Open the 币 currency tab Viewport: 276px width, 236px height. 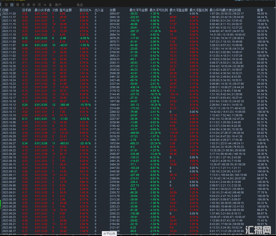coord(39,5)
